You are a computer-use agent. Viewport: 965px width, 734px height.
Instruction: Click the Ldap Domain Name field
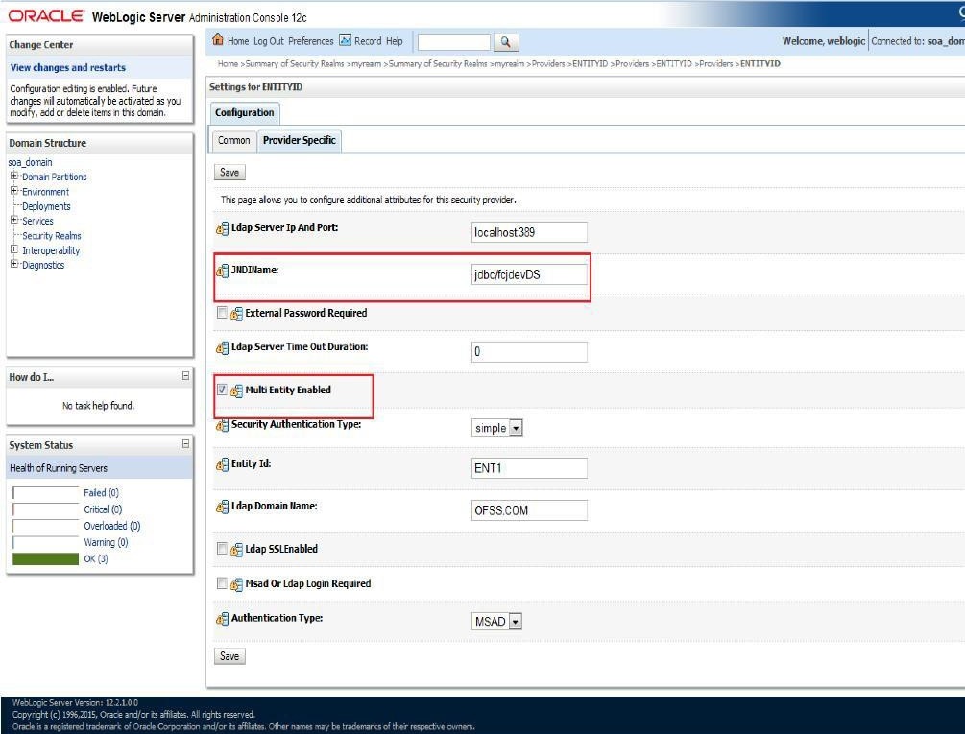pyautogui.click(x=529, y=510)
